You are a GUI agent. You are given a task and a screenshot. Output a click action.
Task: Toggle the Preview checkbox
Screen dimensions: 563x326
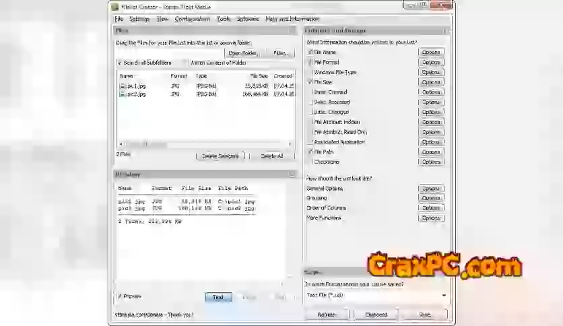120,296
